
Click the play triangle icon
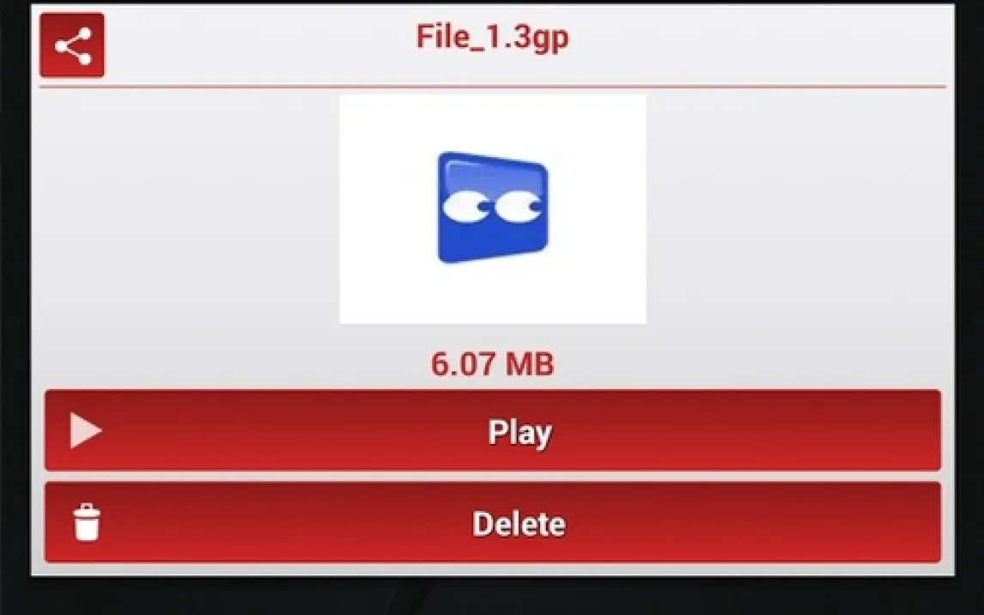(85, 430)
